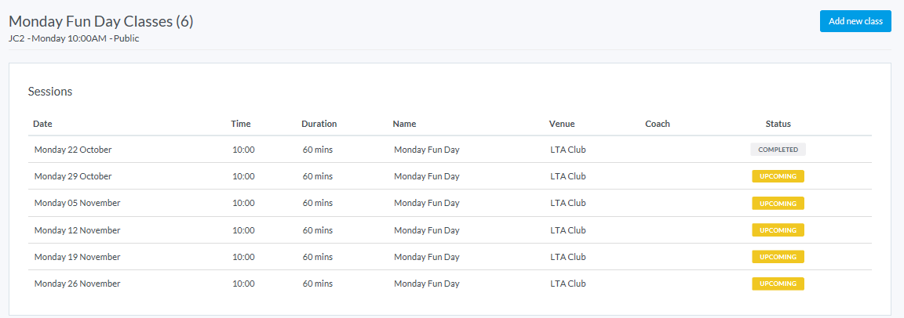Select the Monday 05 November session row
904x318 pixels.
[x=77, y=203]
